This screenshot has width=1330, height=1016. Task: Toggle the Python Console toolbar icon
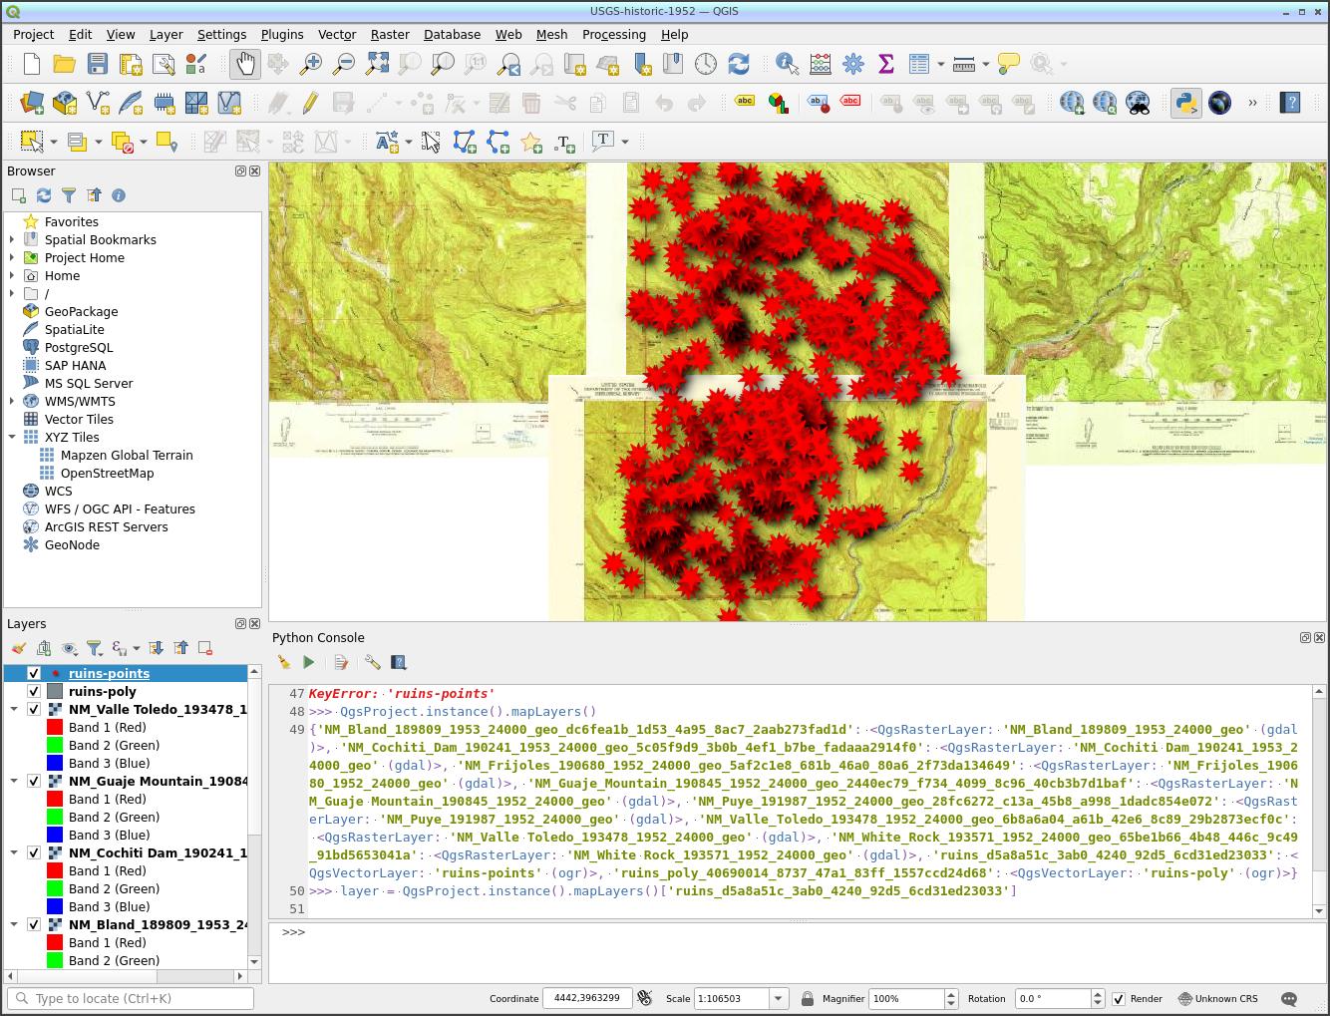(1185, 103)
